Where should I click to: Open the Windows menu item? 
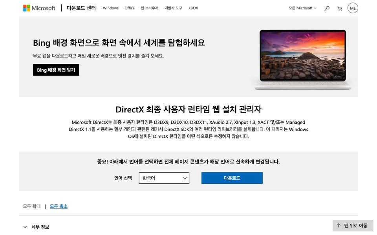(111, 8)
